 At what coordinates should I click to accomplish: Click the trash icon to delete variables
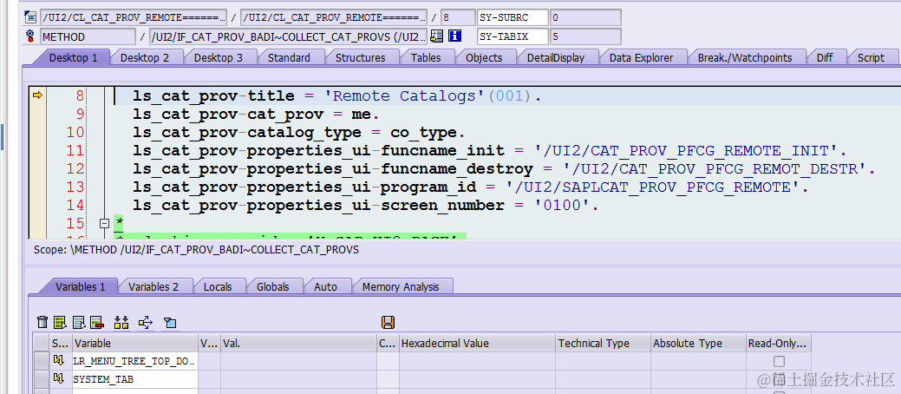pos(42,323)
